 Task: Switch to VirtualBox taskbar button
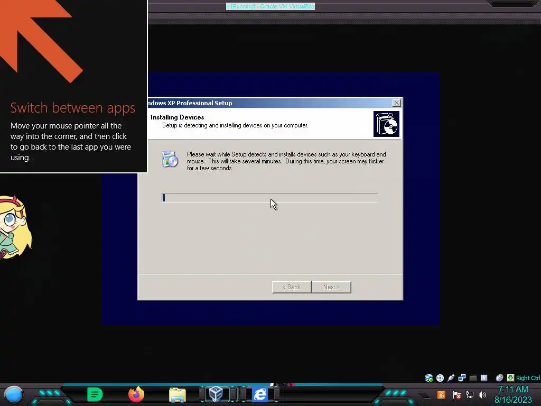(x=216, y=394)
